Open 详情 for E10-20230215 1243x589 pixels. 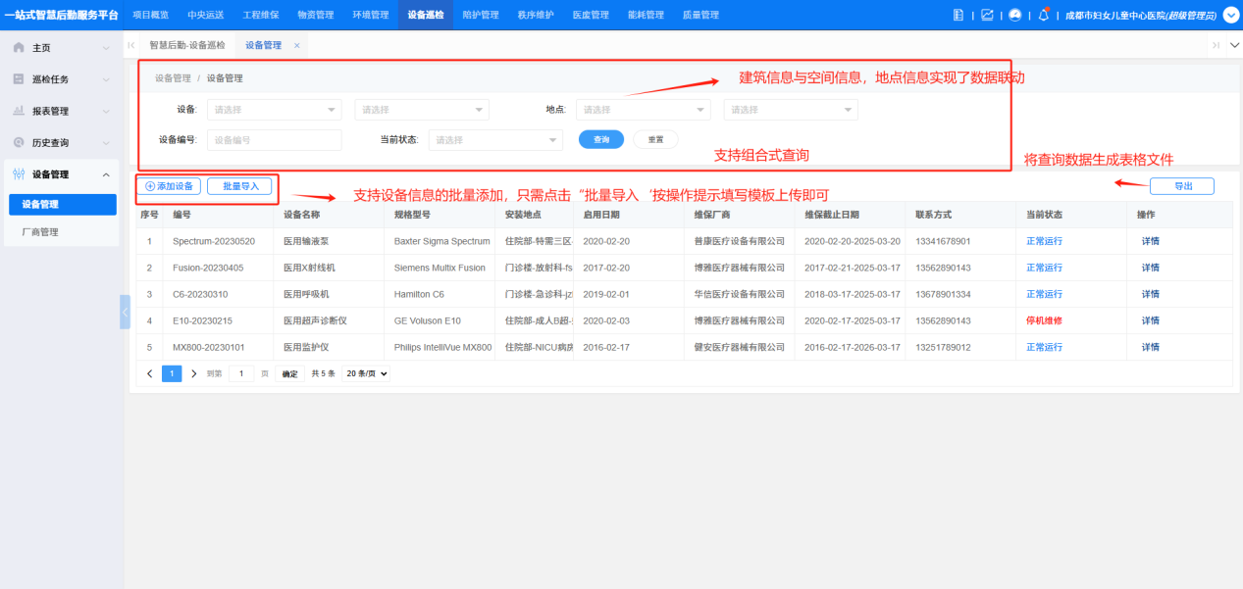pyautogui.click(x=1151, y=320)
